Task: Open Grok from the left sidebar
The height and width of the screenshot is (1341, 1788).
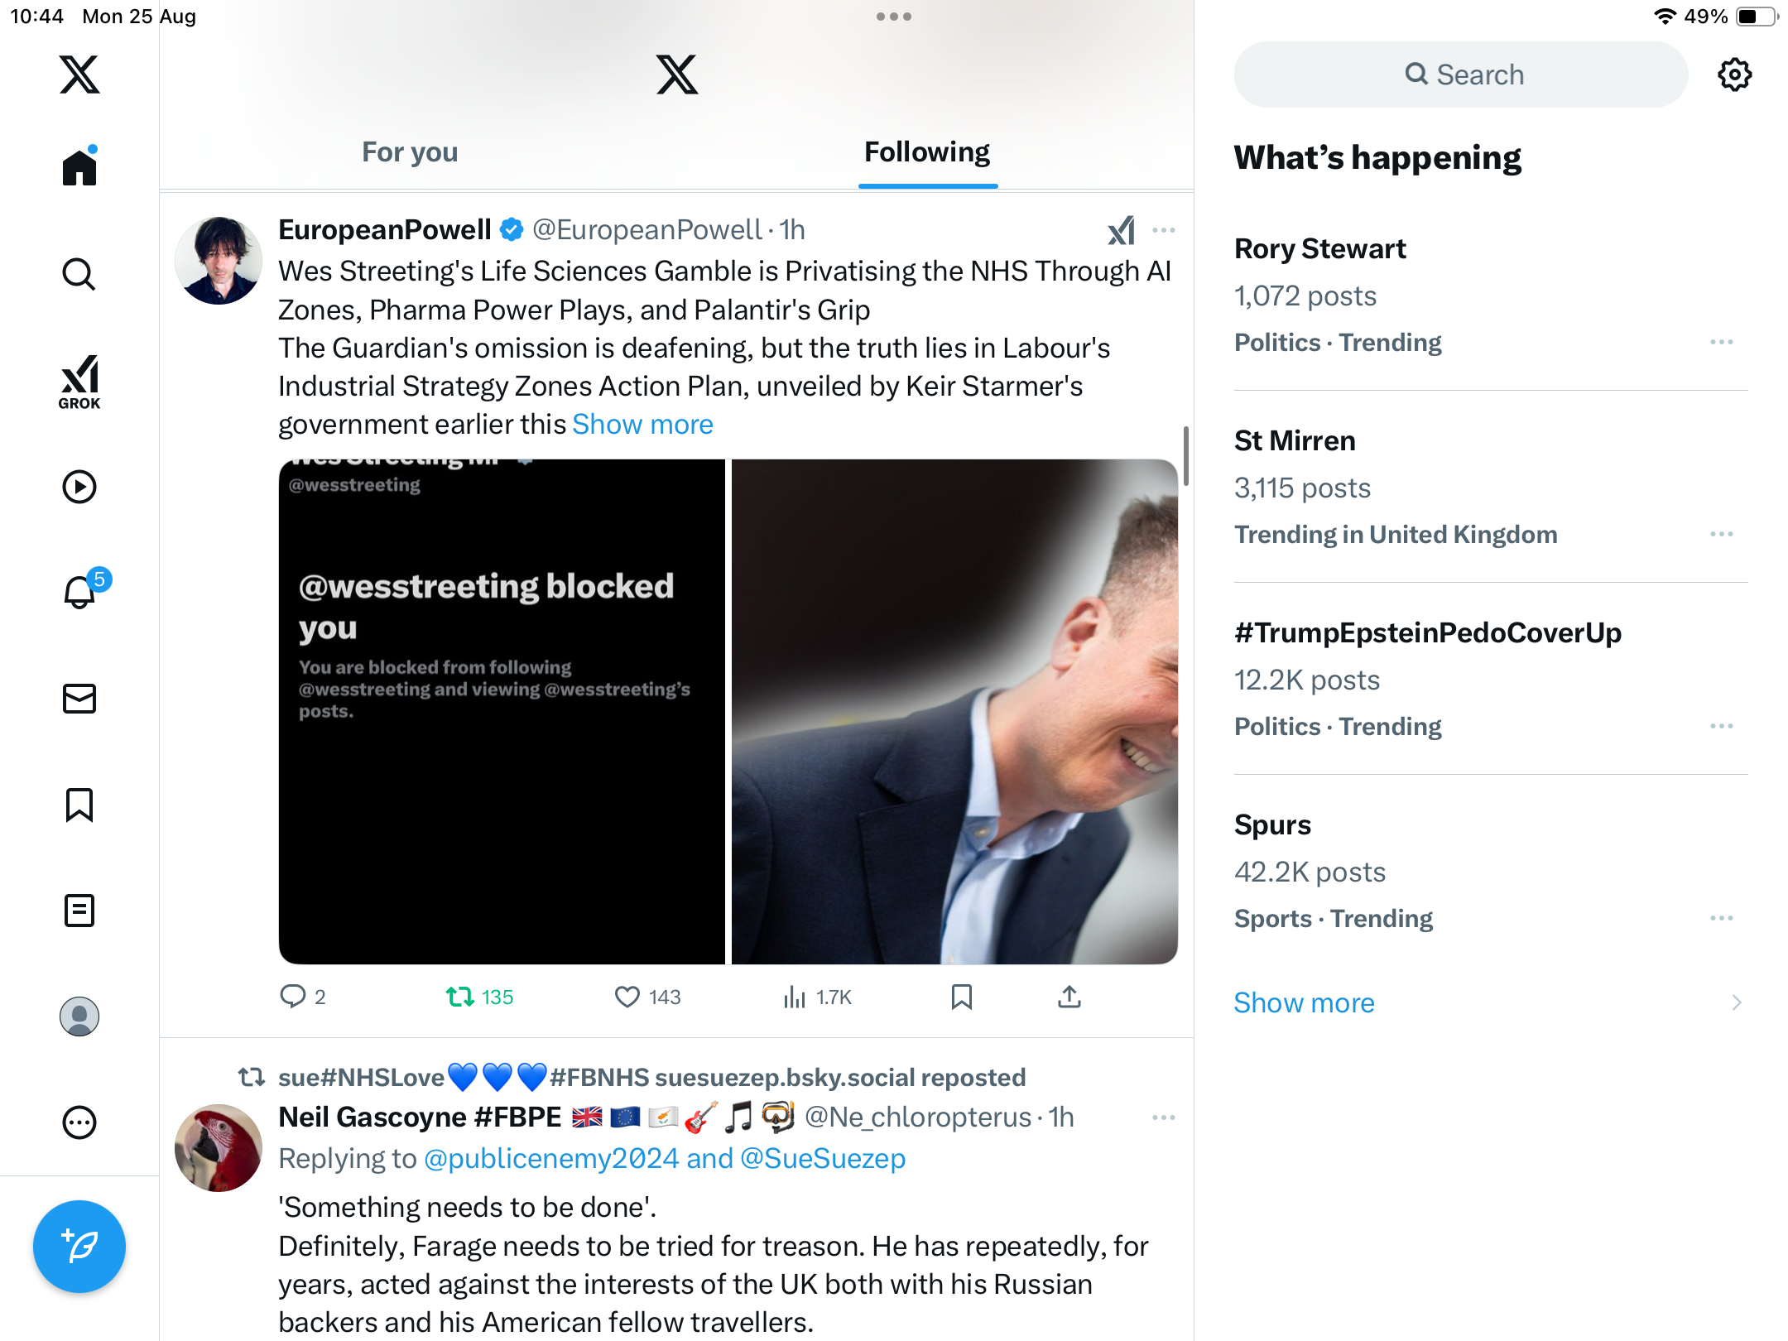Action: click(79, 382)
